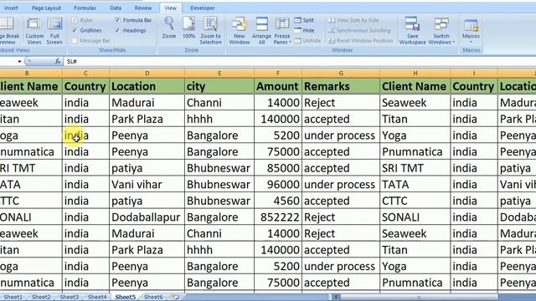
Task: Switch to Sheet2 tab
Action: tap(41, 297)
